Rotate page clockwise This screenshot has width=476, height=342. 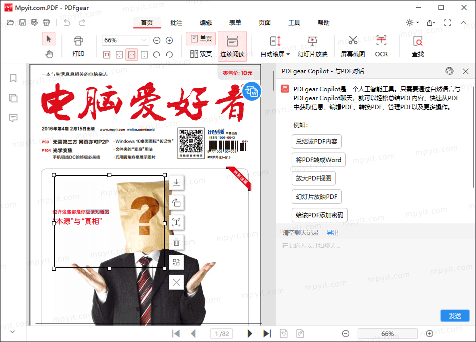pos(157,54)
